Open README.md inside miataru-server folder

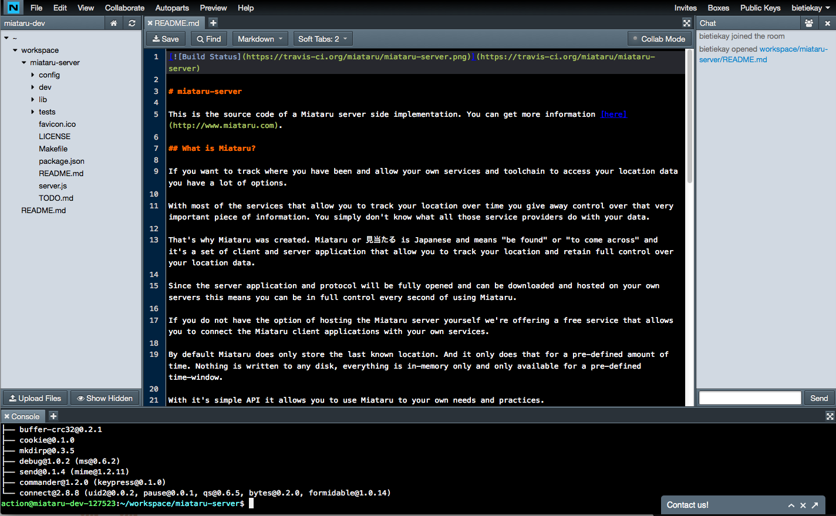pos(61,174)
